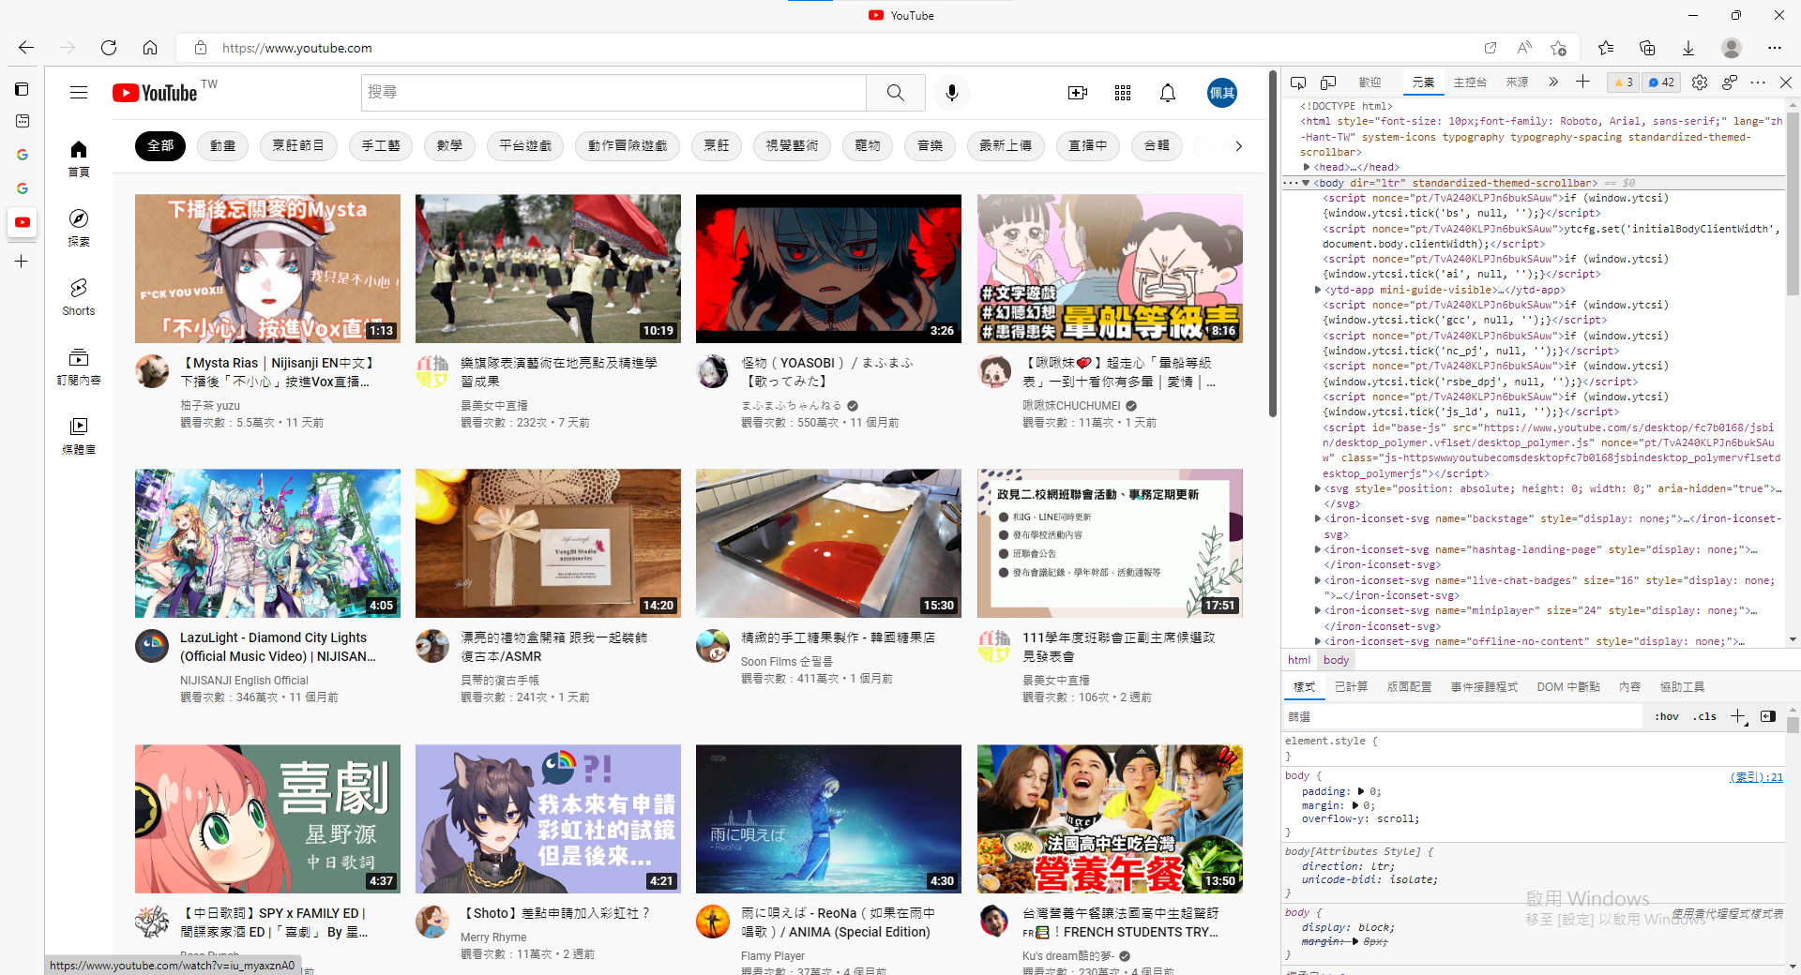Switch to DevTools 元素 tab
The width and height of the screenshot is (1801, 975).
point(1423,82)
